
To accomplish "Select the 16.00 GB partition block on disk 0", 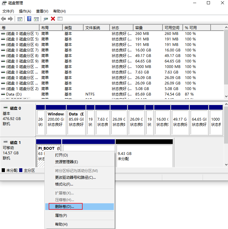I will coord(162,120).
